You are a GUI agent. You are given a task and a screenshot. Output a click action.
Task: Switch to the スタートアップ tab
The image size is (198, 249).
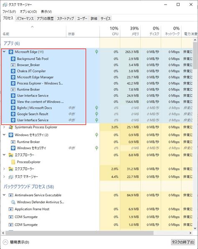65,19
